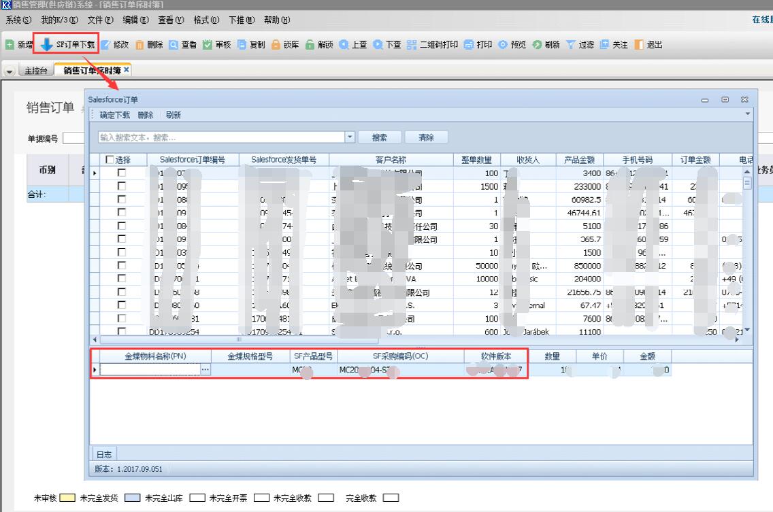Click the 打印 (print) toolbar icon
The width and height of the screenshot is (773, 512).
(469, 44)
